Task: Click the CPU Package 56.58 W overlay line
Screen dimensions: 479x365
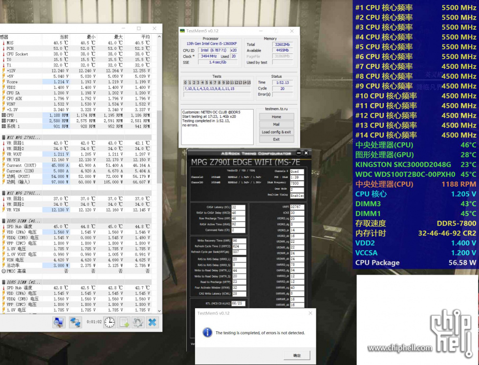Action: click(416, 263)
